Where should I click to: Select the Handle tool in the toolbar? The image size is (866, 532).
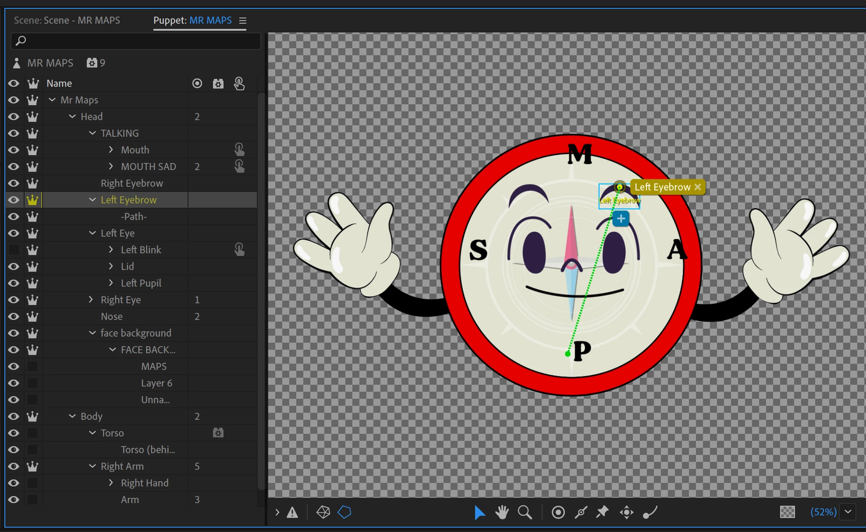[x=558, y=512]
